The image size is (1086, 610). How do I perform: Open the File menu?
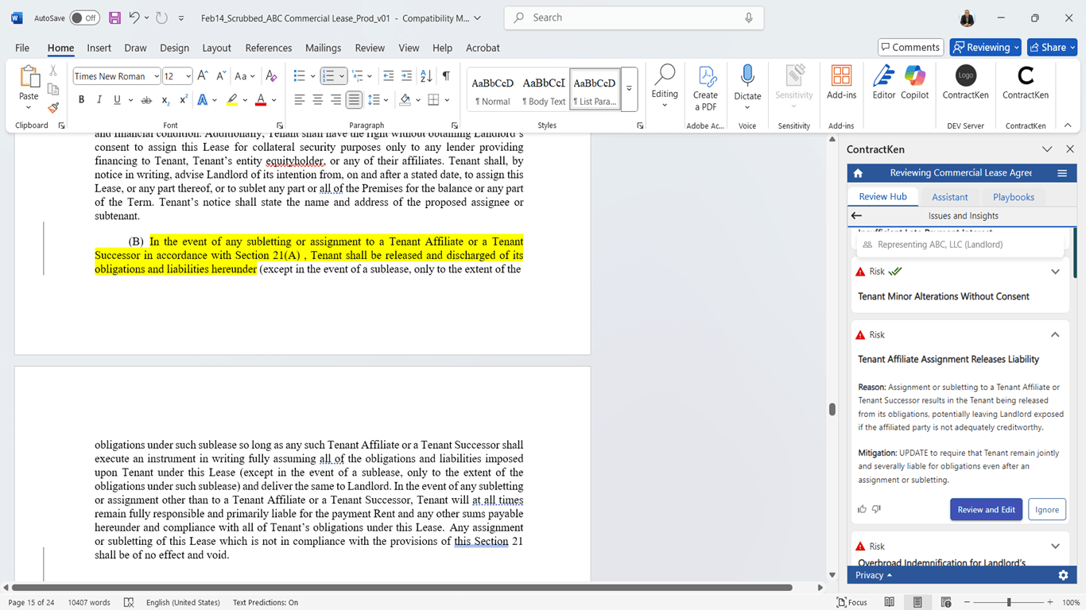22,48
